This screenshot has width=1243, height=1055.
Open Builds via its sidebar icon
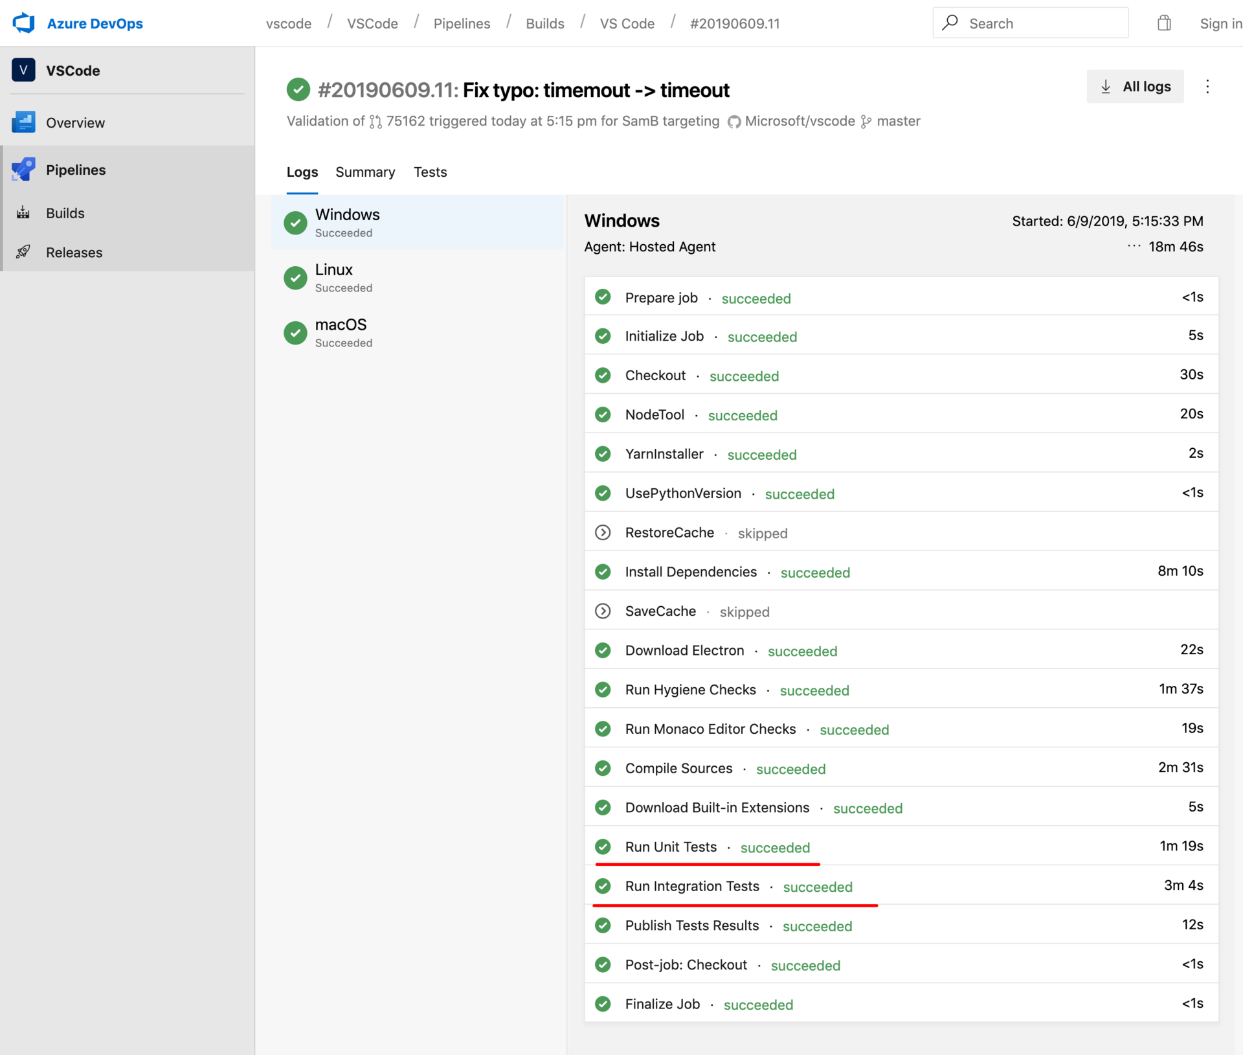click(24, 213)
